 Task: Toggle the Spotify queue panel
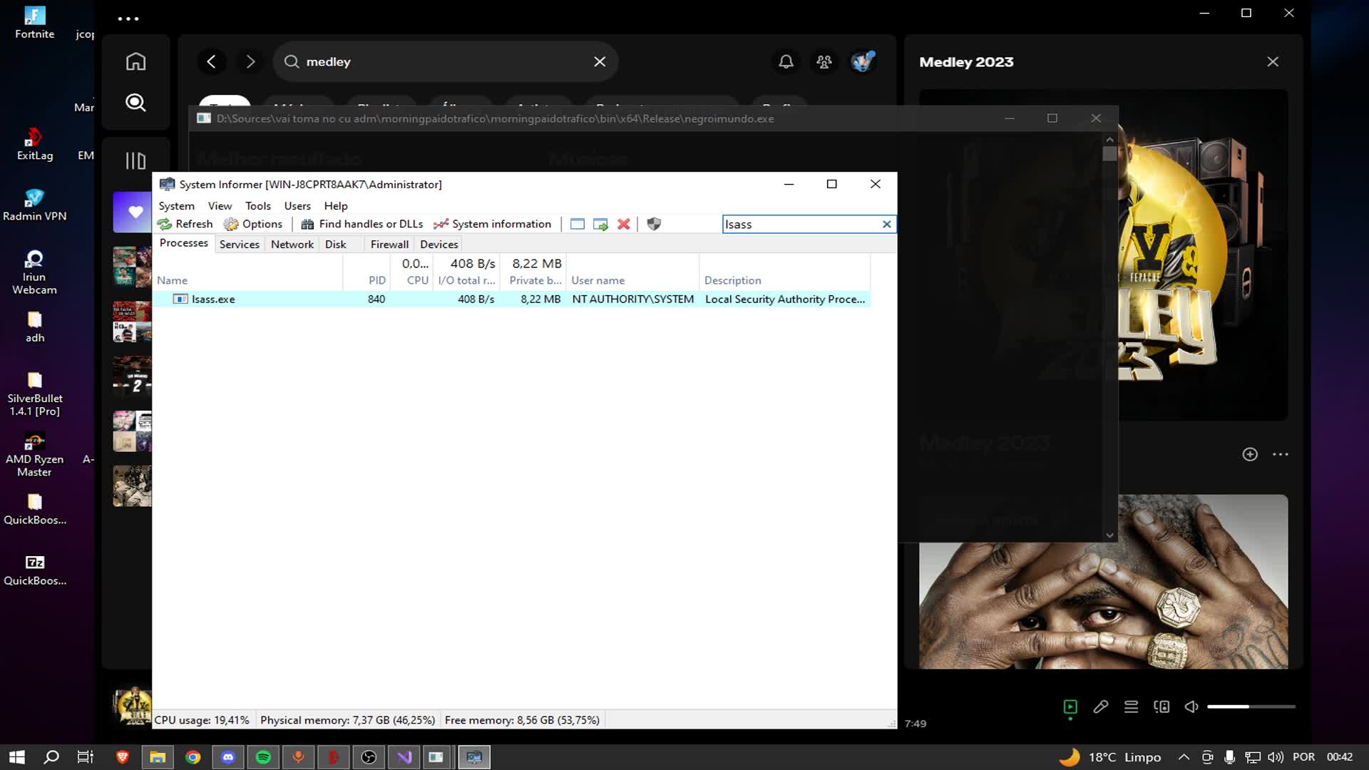click(1131, 707)
